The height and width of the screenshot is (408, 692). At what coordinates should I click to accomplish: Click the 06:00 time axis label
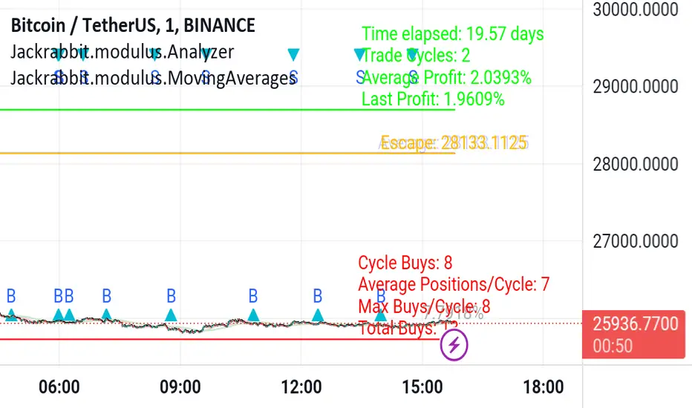tap(59, 386)
